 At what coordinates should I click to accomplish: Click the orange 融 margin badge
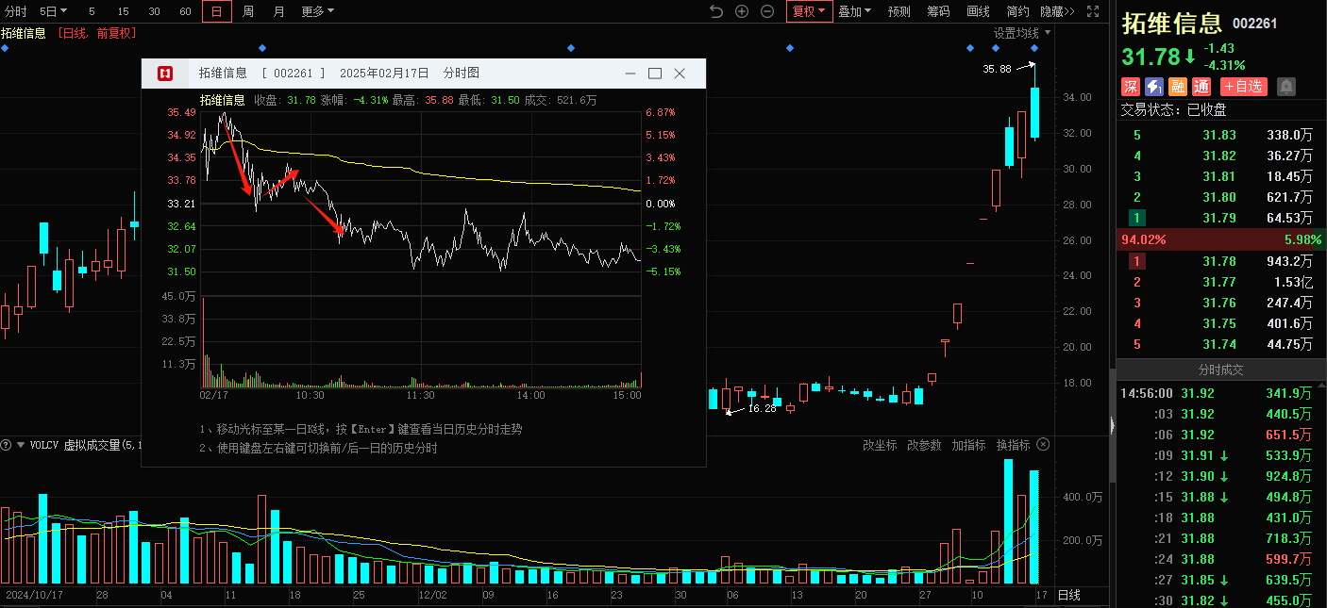[1178, 87]
